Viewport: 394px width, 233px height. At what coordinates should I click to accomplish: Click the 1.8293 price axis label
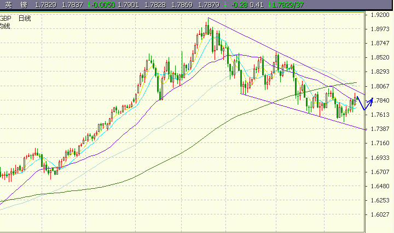click(x=380, y=72)
